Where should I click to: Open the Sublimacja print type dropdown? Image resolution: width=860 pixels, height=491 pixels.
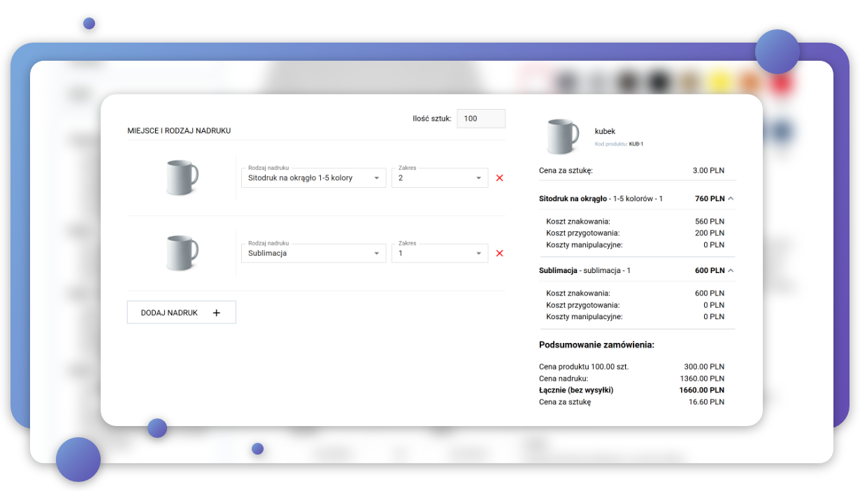coord(313,254)
